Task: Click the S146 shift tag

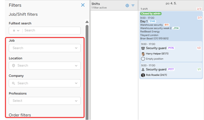Action: tap(152, 21)
